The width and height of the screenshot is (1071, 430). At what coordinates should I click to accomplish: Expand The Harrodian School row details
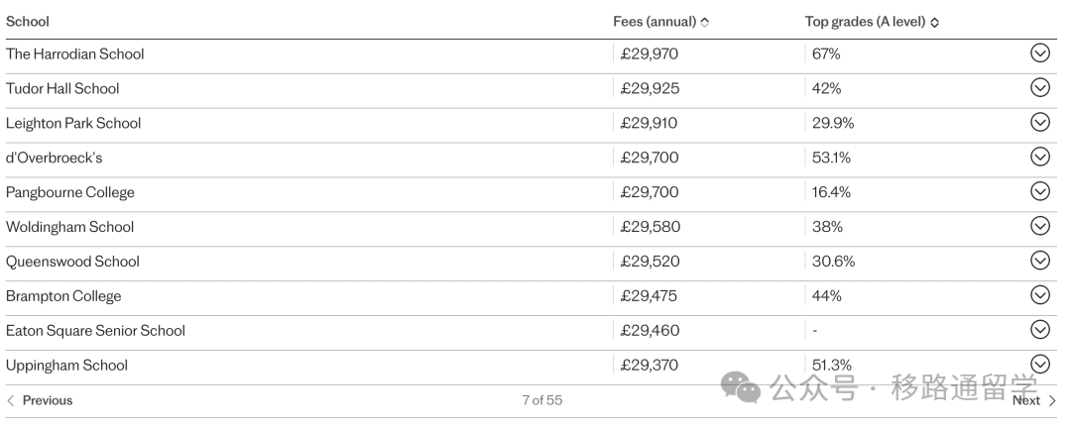1039,53
